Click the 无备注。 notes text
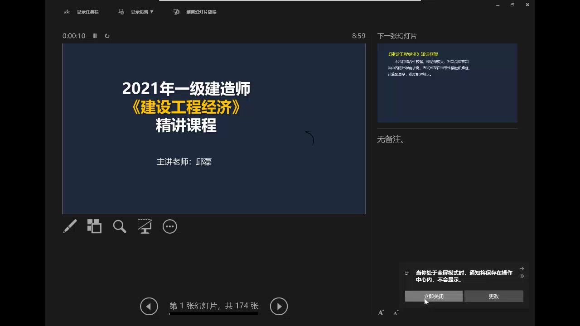The height and width of the screenshot is (326, 580). [391, 139]
